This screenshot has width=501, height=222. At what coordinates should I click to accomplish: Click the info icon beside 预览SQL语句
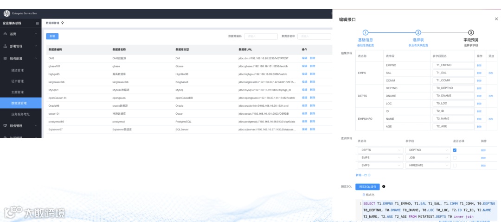point(384,187)
